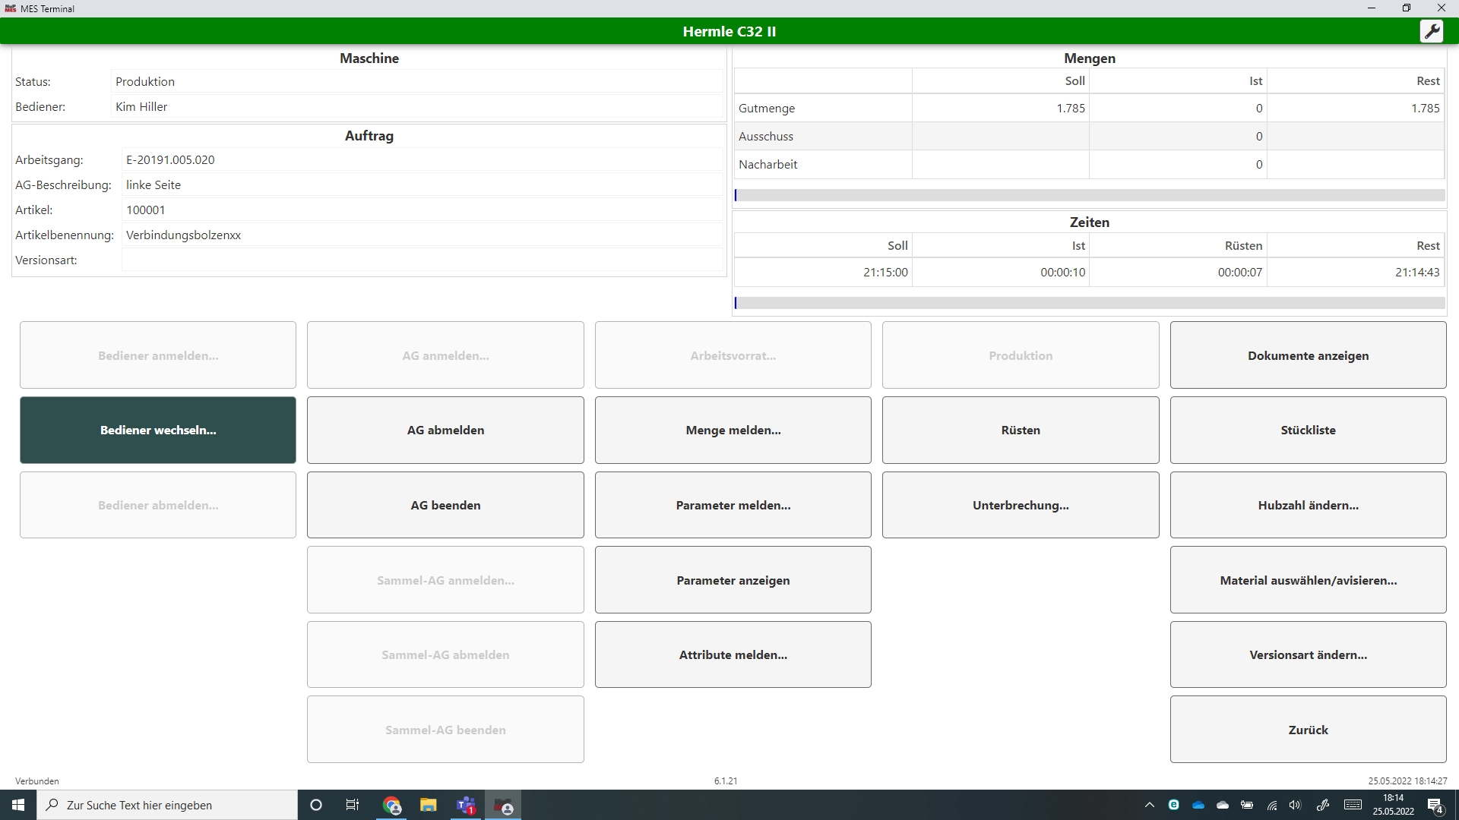Viewport: 1459px width, 820px height.
Task: Expand the hidden tray icons chevron
Action: (x=1150, y=805)
